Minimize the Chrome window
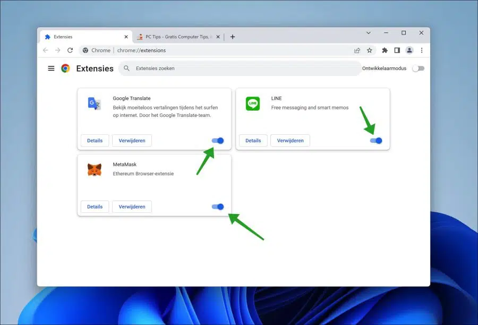 (386, 33)
